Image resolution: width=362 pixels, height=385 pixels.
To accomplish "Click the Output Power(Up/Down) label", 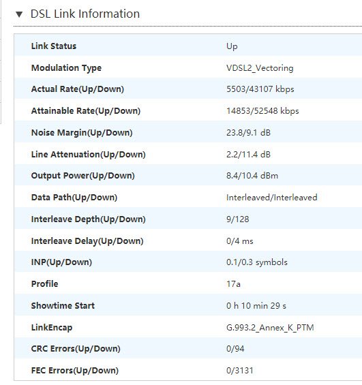I will coord(82,176).
